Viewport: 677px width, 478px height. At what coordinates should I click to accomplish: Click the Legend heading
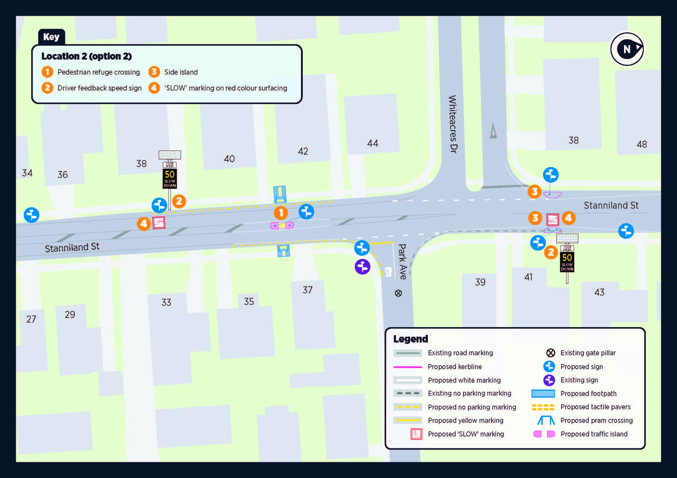click(x=410, y=339)
